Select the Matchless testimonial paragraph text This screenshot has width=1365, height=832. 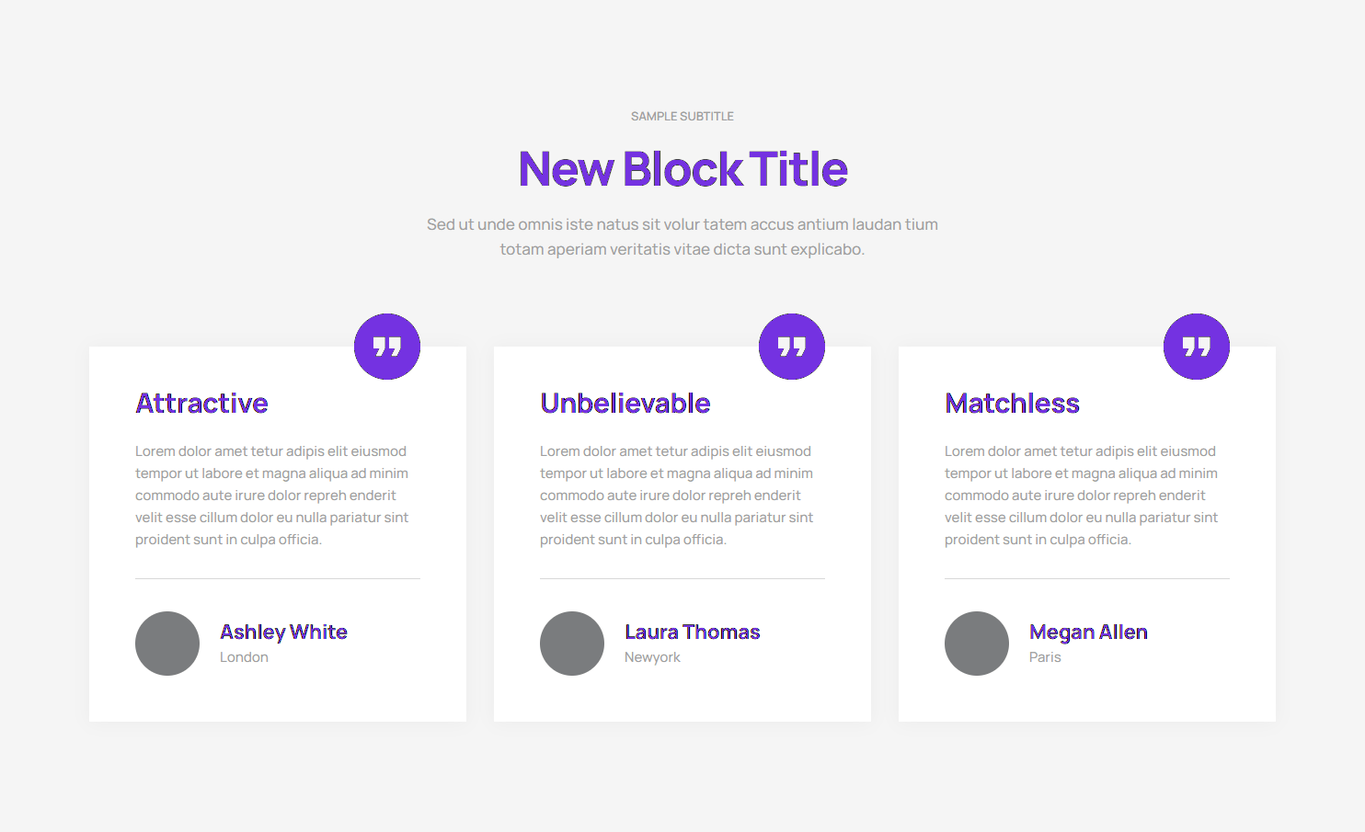pos(1082,496)
